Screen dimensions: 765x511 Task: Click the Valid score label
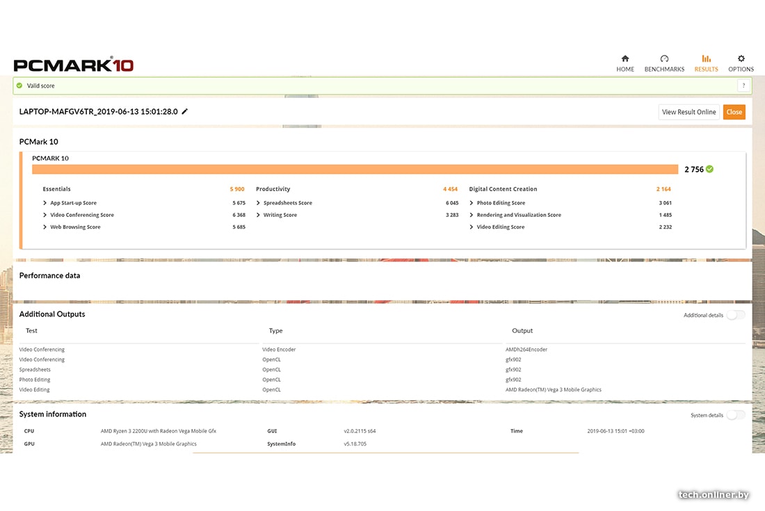click(x=40, y=86)
